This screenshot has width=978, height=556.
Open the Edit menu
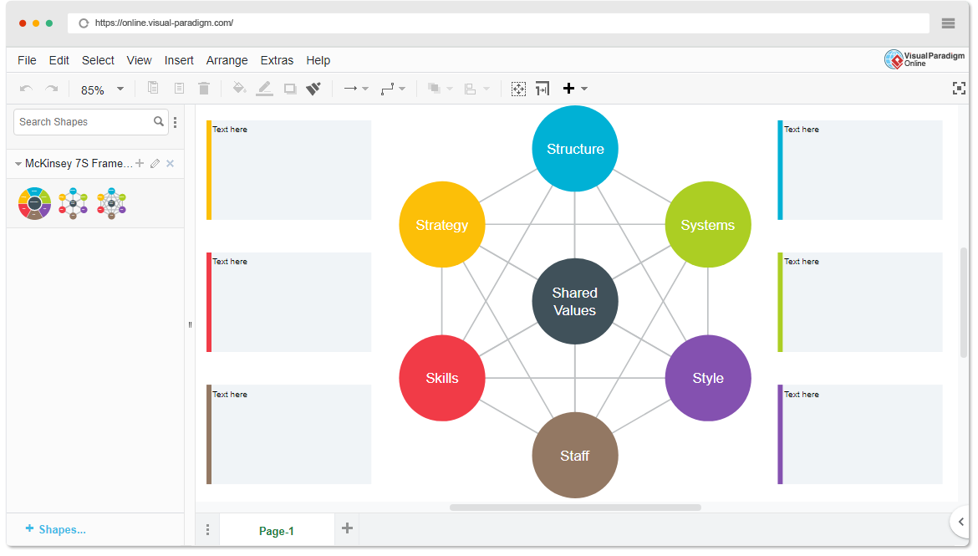click(x=59, y=60)
